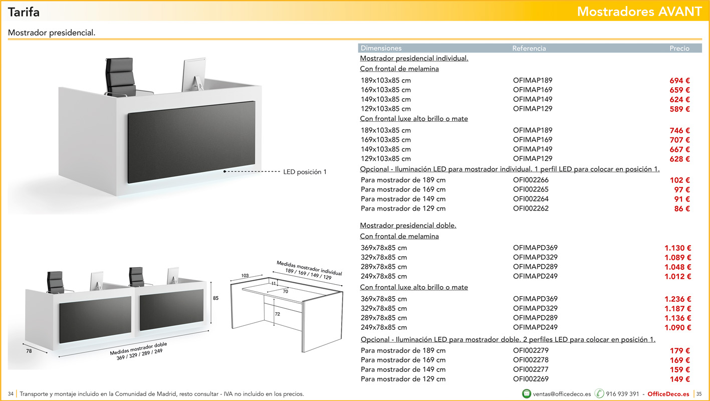This screenshot has height=401, width=710.
Task: Click the 179 € LED price
Action: click(x=680, y=350)
